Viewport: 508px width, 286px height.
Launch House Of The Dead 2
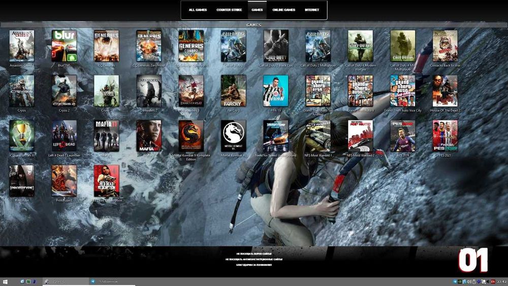(445, 91)
